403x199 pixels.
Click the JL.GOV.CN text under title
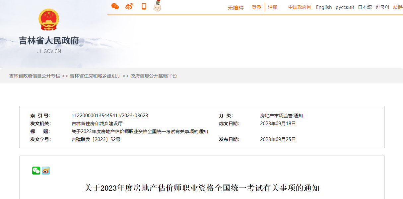tap(49, 51)
